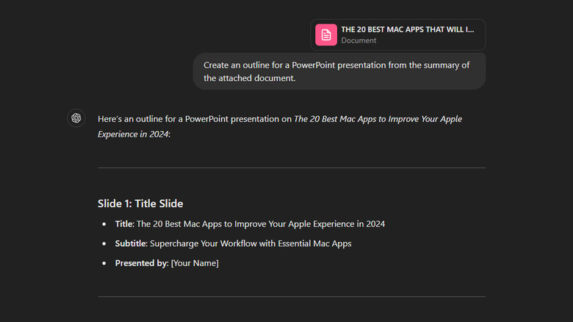Click the "Document" file type label

pyautogui.click(x=358, y=40)
